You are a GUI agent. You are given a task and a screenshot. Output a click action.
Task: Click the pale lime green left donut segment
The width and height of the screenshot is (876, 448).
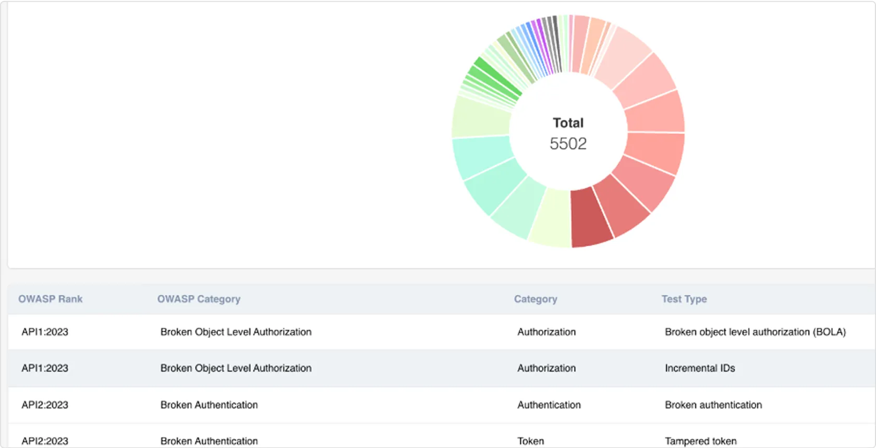coord(480,117)
